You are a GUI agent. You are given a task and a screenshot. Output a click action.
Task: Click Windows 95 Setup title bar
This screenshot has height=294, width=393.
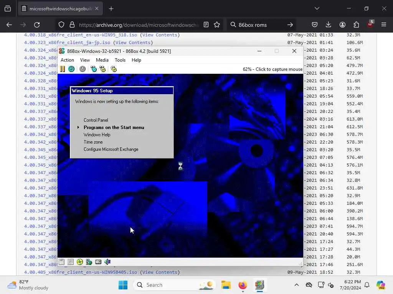(x=122, y=90)
